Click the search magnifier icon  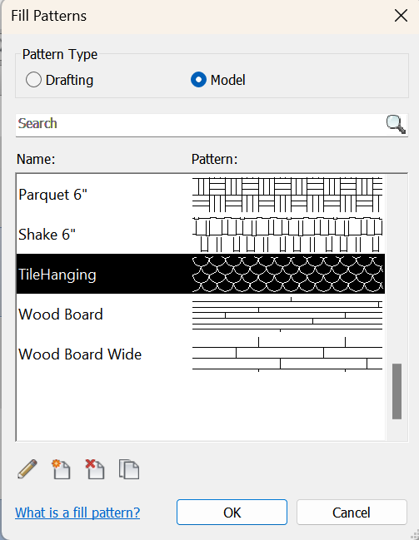(x=396, y=124)
